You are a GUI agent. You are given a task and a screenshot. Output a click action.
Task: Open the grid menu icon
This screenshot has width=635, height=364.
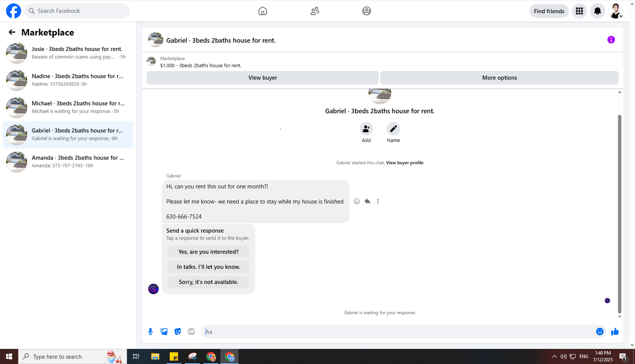click(579, 11)
